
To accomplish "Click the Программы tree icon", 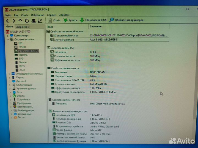I will [x=15, y=103].
